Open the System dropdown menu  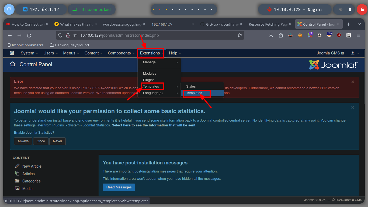pos(29,53)
